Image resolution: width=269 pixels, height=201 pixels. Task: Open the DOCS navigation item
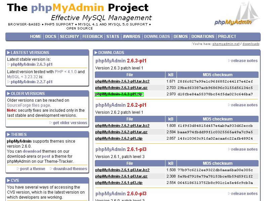[x=51, y=37]
